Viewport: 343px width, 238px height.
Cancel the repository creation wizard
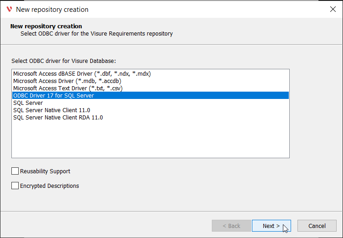[x=317, y=226]
